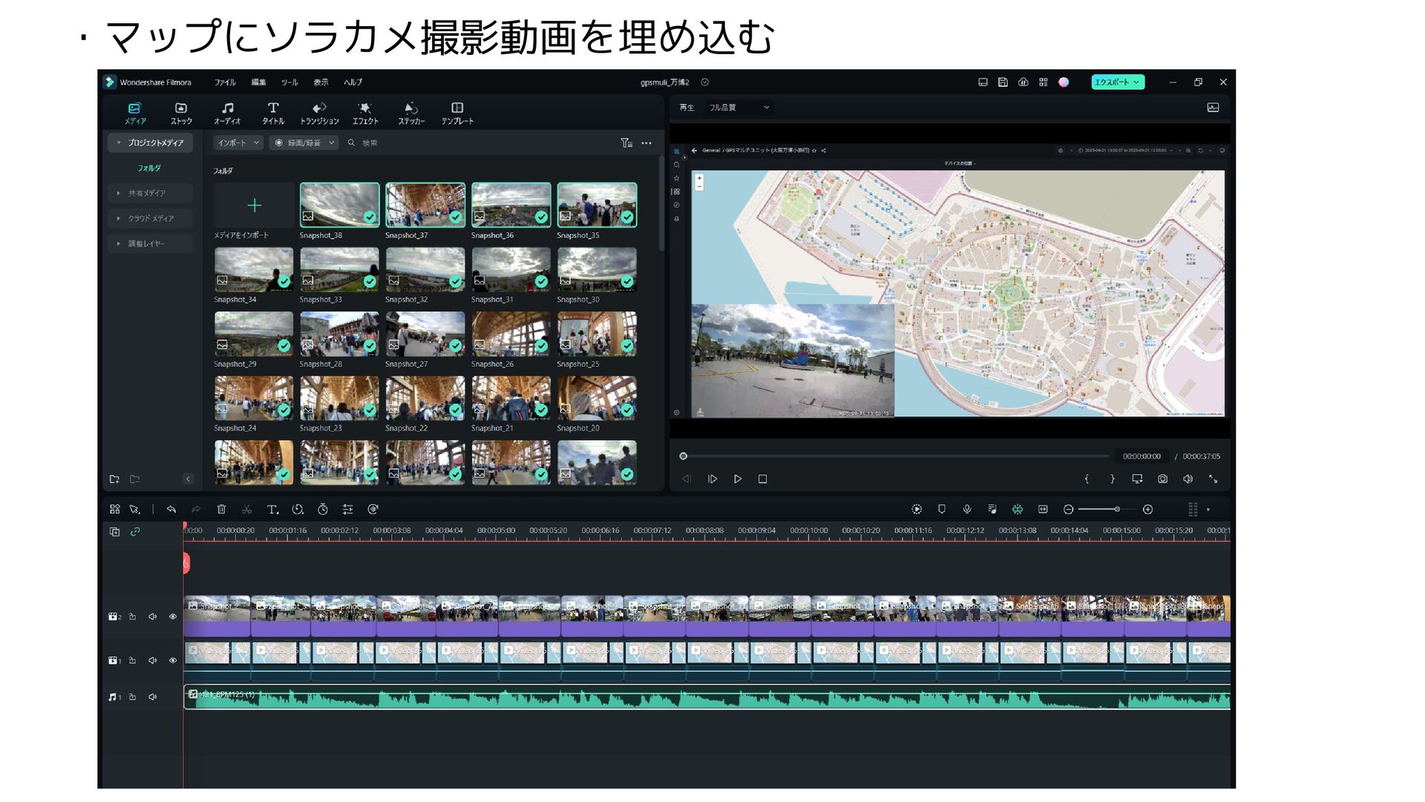
Task: Click the timeline delete trash icon
Action: (221, 509)
